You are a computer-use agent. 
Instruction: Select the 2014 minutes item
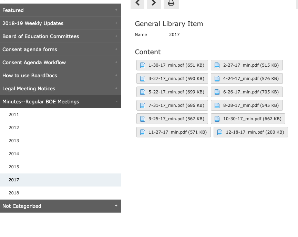tap(61, 154)
